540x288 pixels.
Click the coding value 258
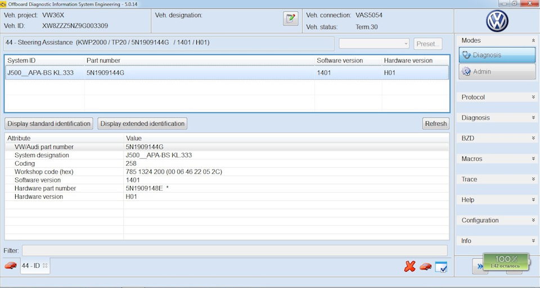point(131,163)
